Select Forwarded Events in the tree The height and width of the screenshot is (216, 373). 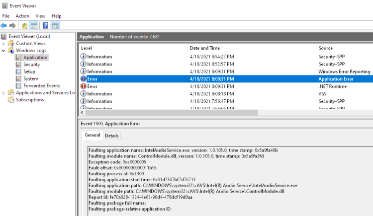[41, 85]
